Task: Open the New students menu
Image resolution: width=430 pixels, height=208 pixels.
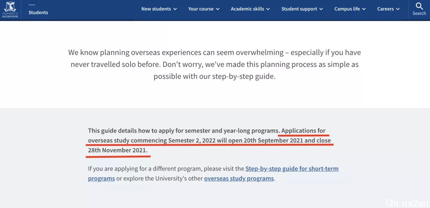Action: (x=159, y=9)
